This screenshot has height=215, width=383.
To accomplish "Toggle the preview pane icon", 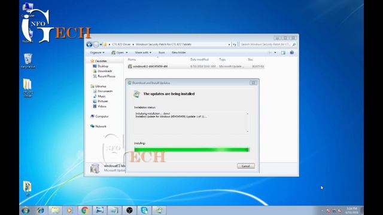I will click(x=283, y=53).
